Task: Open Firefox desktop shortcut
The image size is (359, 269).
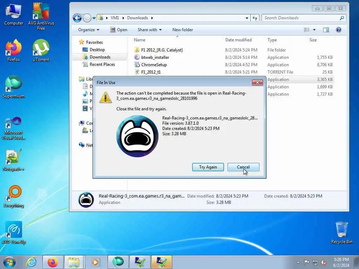Action: [x=14, y=50]
